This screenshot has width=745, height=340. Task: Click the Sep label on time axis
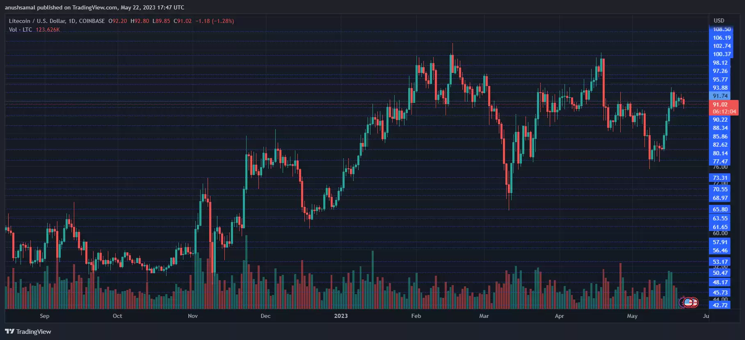pos(44,316)
